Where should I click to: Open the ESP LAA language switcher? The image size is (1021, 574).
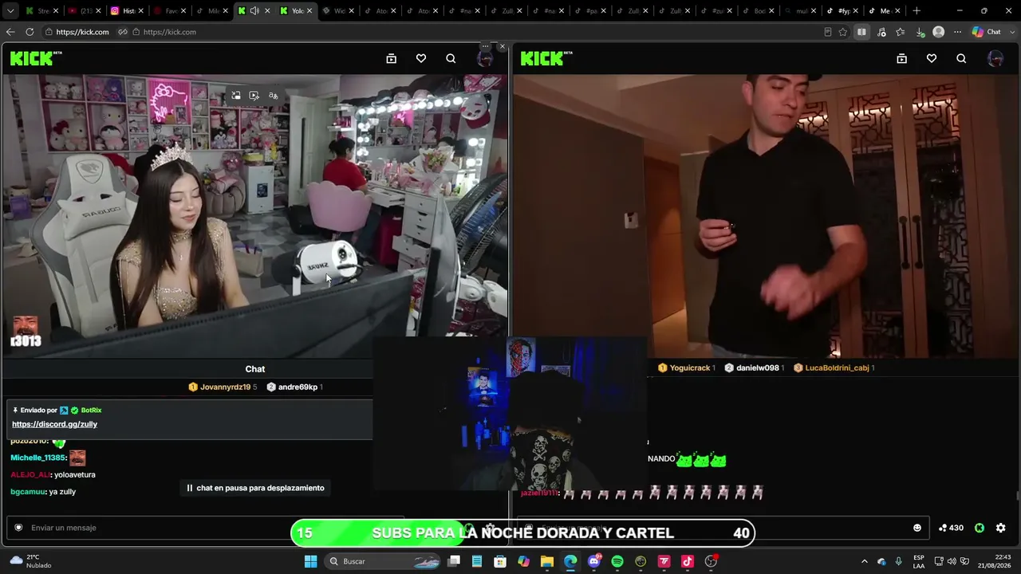tap(919, 561)
